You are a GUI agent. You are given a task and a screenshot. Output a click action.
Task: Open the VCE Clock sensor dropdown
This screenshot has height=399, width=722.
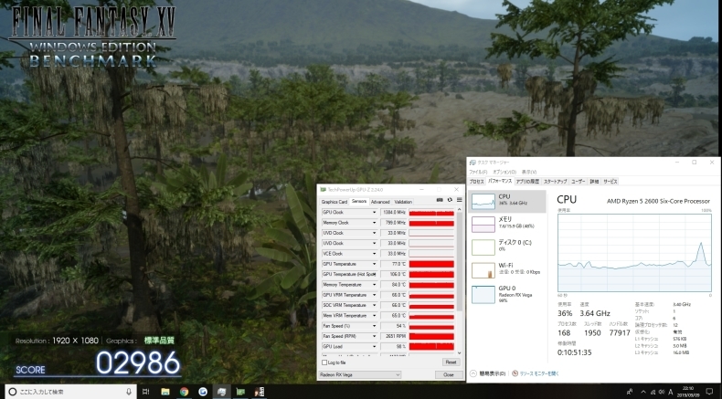374,254
